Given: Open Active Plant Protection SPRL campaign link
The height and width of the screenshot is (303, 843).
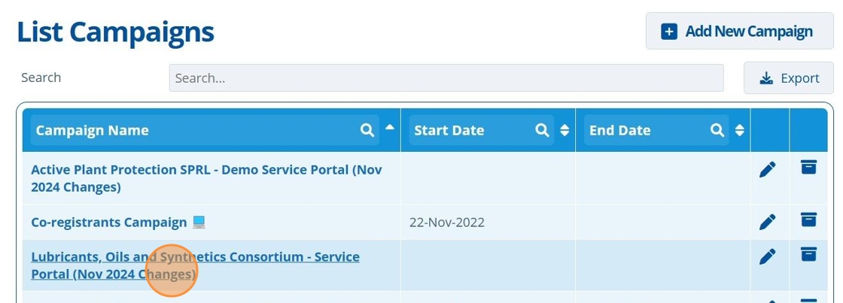Looking at the screenshot, I should pyautogui.click(x=206, y=178).
